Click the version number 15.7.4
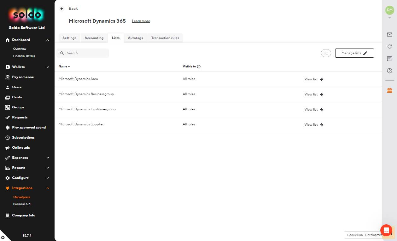Screen dimensions: 397x241 27,236
